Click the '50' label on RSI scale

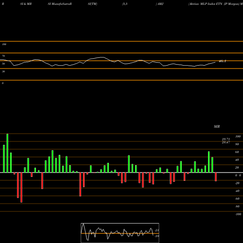pos(3,64)
